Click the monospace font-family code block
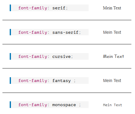Viewport: 135px width, 114px height. pos(49,105)
